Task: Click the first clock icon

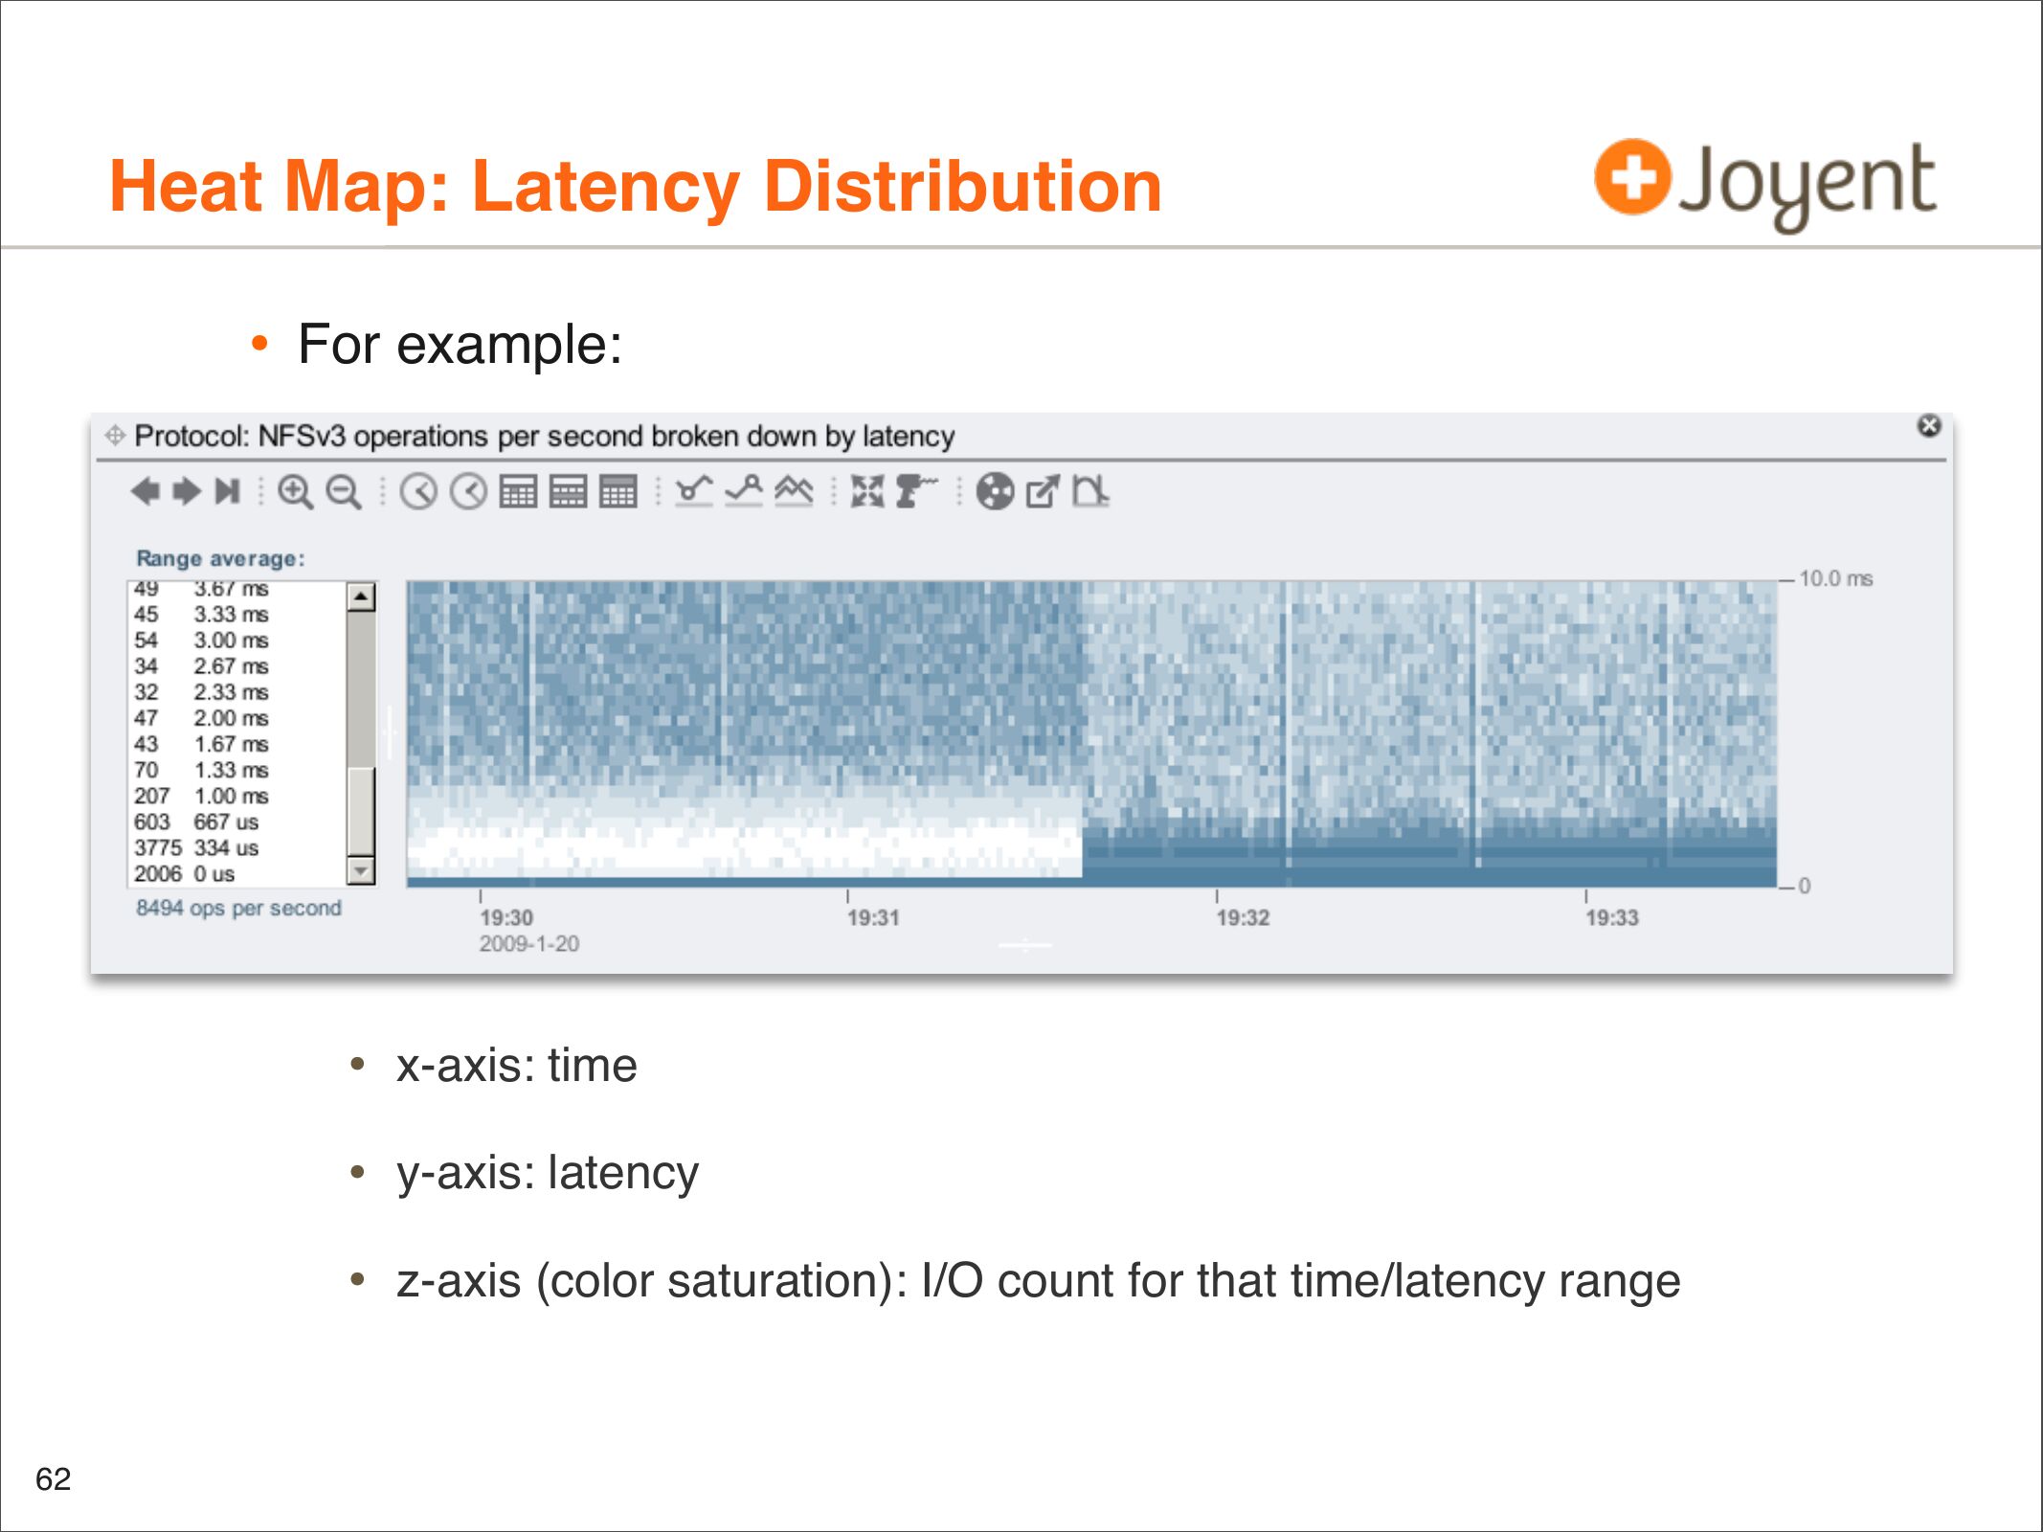Action: click(x=418, y=492)
